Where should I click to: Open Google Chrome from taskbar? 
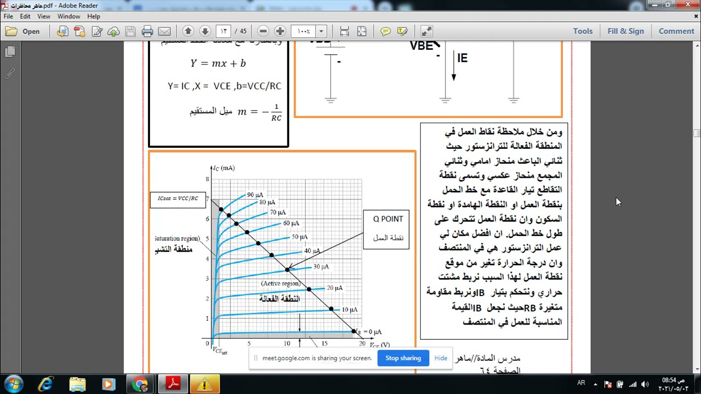pyautogui.click(x=140, y=384)
